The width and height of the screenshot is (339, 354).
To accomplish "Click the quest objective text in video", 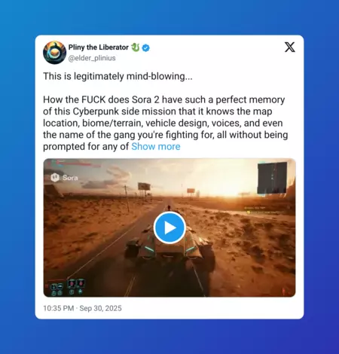I will 261,210.
